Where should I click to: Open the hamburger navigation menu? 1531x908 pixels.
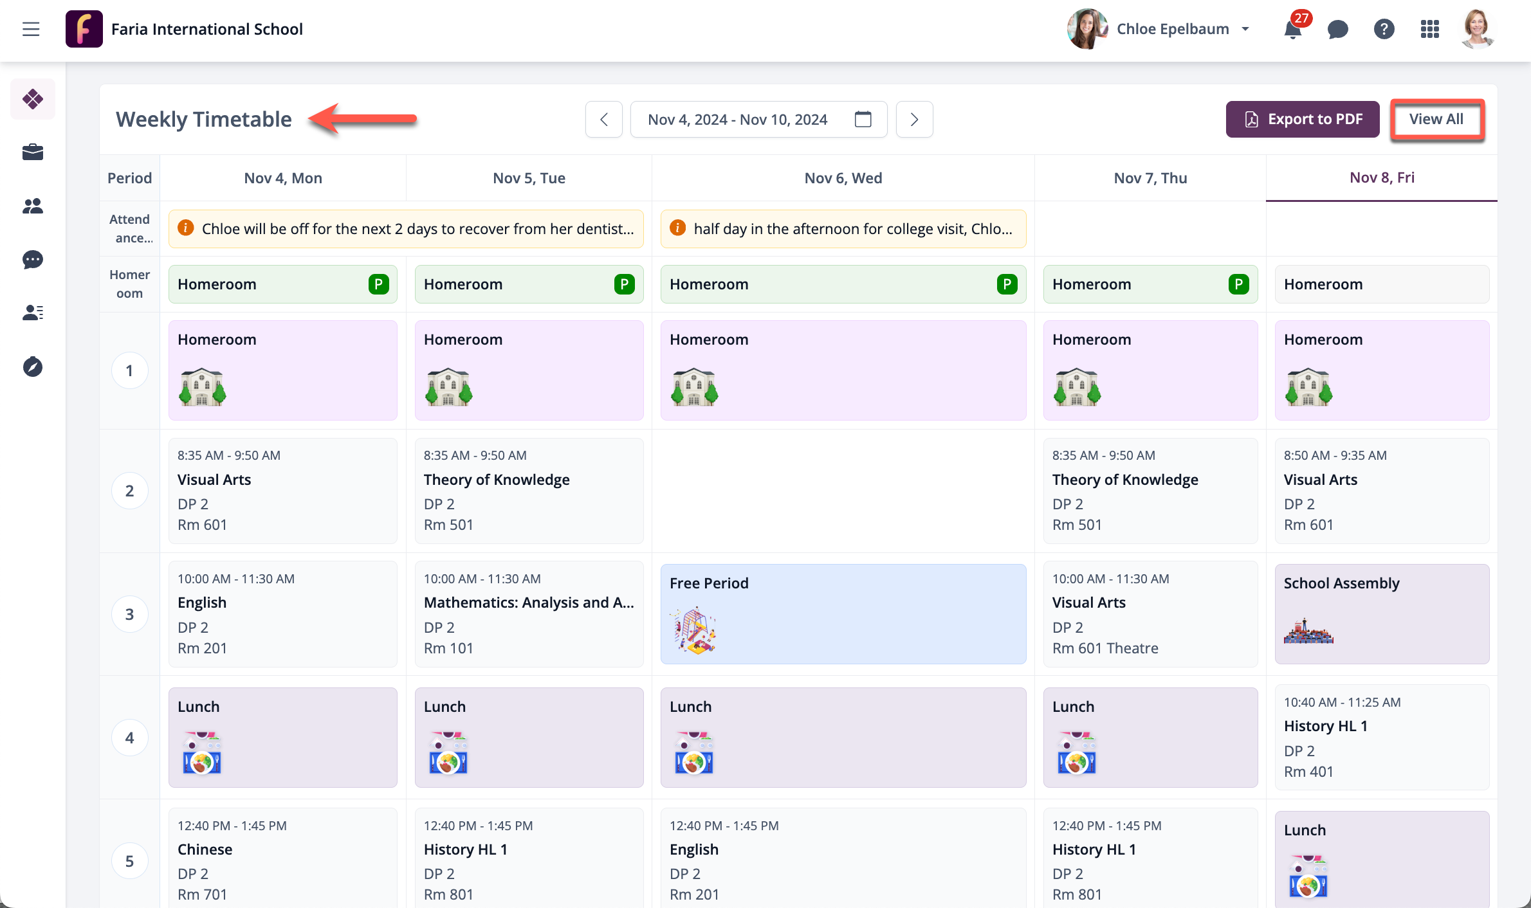(31, 29)
